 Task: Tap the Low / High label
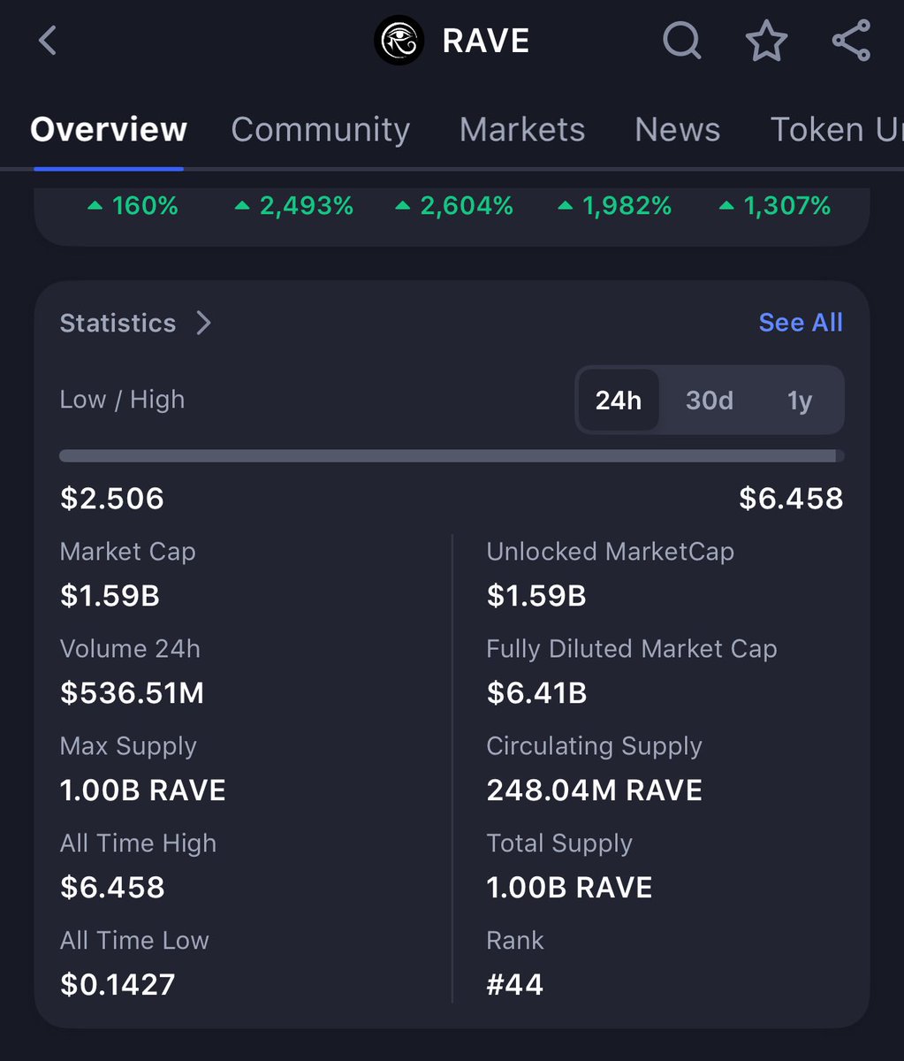122,400
